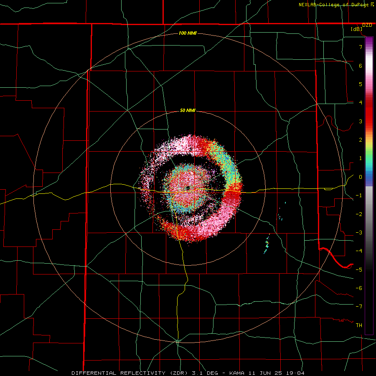The height and width of the screenshot is (376, 376).
Task: Click the -6 value on color scale
Action: click(359, 288)
